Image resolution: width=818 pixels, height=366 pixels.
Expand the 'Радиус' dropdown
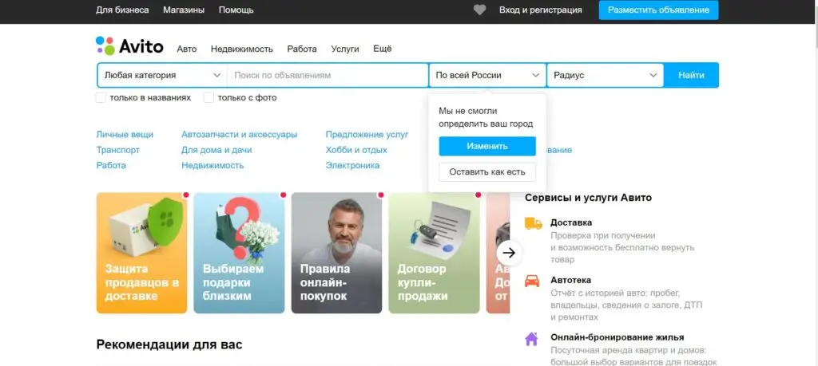pos(605,75)
